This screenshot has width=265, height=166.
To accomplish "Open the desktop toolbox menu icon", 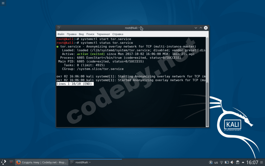I will 3,3.
